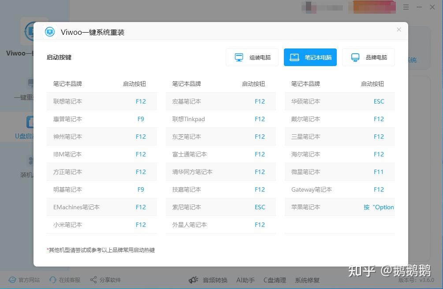Click the 音频转换 speaker icon
443x289 pixels.
click(194, 280)
